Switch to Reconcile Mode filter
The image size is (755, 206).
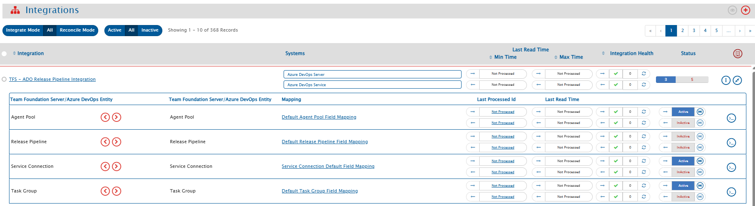click(x=77, y=30)
